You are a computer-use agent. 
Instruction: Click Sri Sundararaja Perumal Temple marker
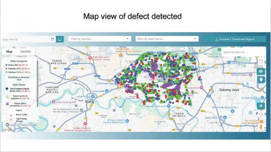(82, 110)
